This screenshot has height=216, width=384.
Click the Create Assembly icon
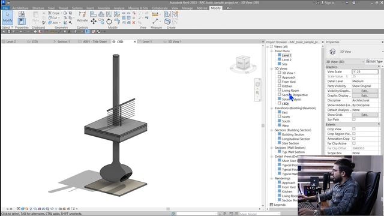point(167,14)
